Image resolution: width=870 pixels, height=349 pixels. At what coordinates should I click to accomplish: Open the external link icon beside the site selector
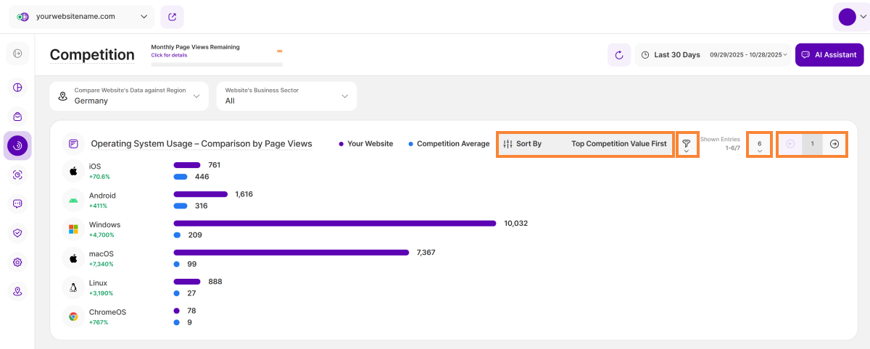point(172,17)
